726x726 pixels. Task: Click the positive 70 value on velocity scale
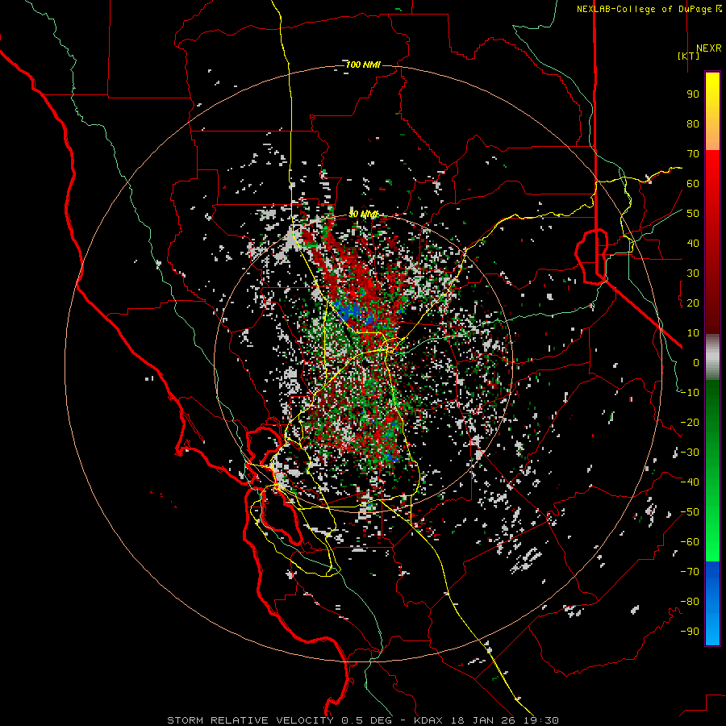coord(693,154)
